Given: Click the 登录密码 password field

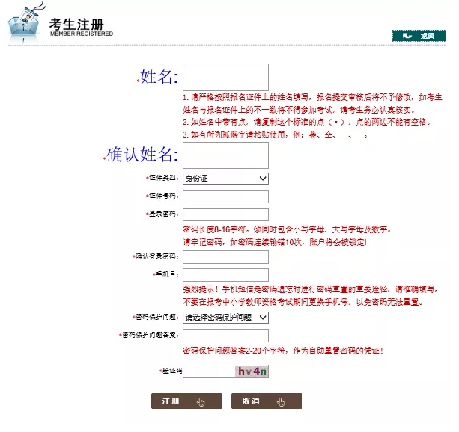Looking at the screenshot, I should (225, 215).
